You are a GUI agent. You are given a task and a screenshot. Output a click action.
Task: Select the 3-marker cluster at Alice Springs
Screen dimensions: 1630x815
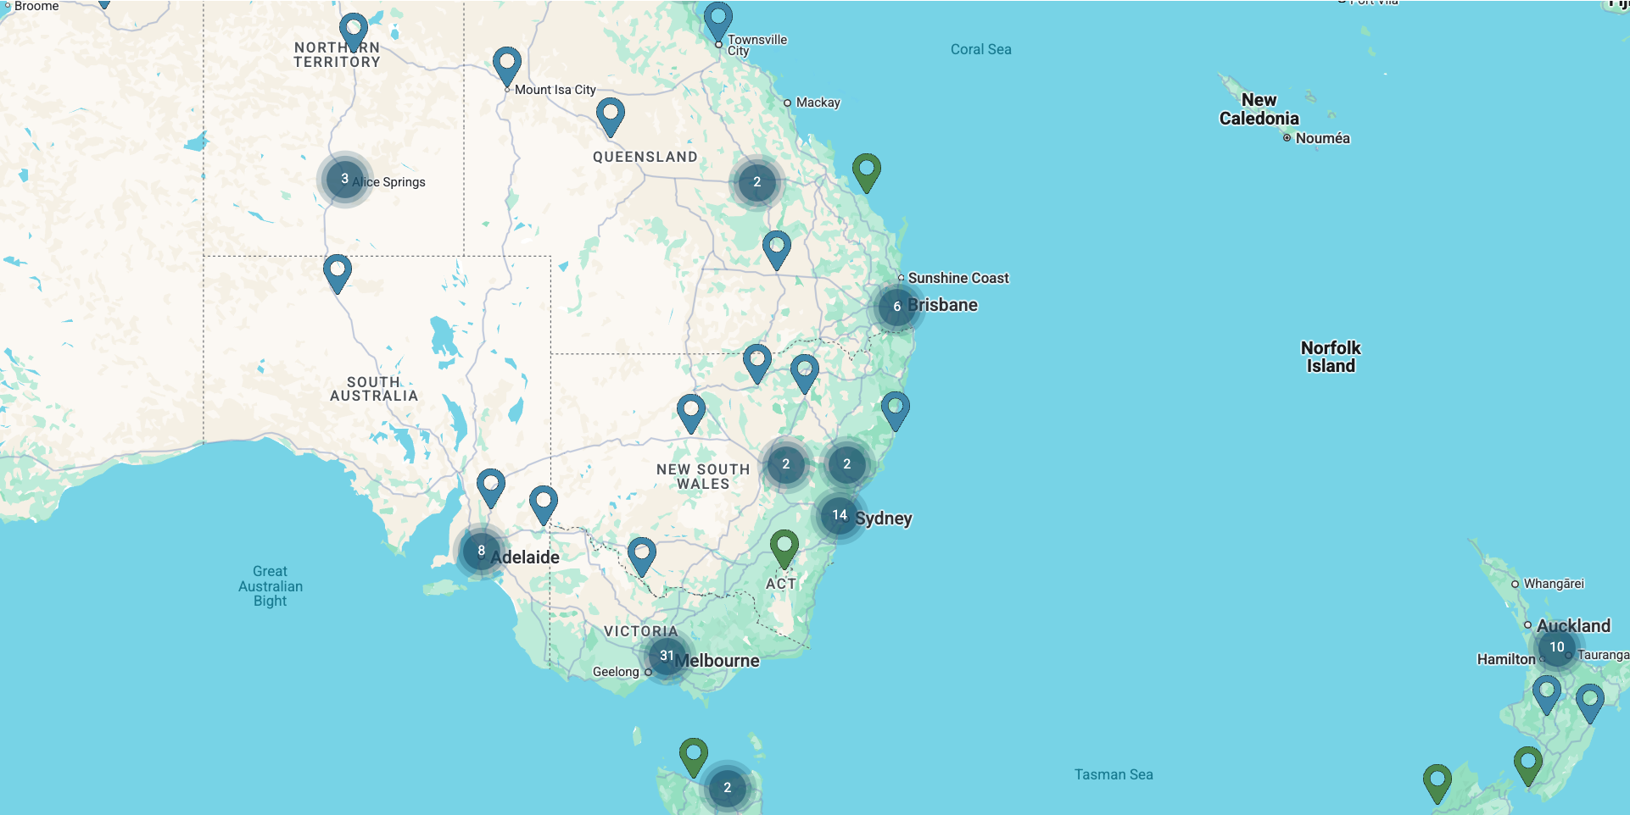(344, 179)
